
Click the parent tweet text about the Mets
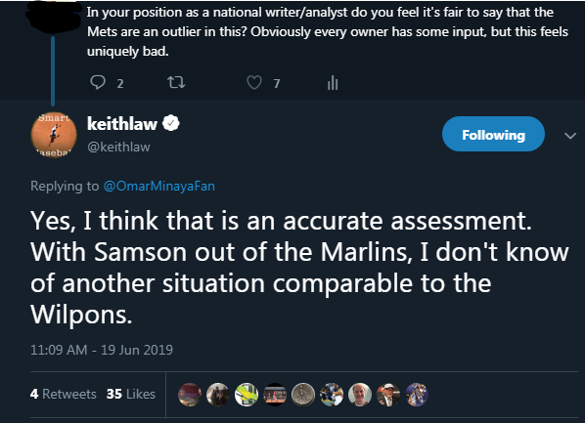[x=328, y=31]
